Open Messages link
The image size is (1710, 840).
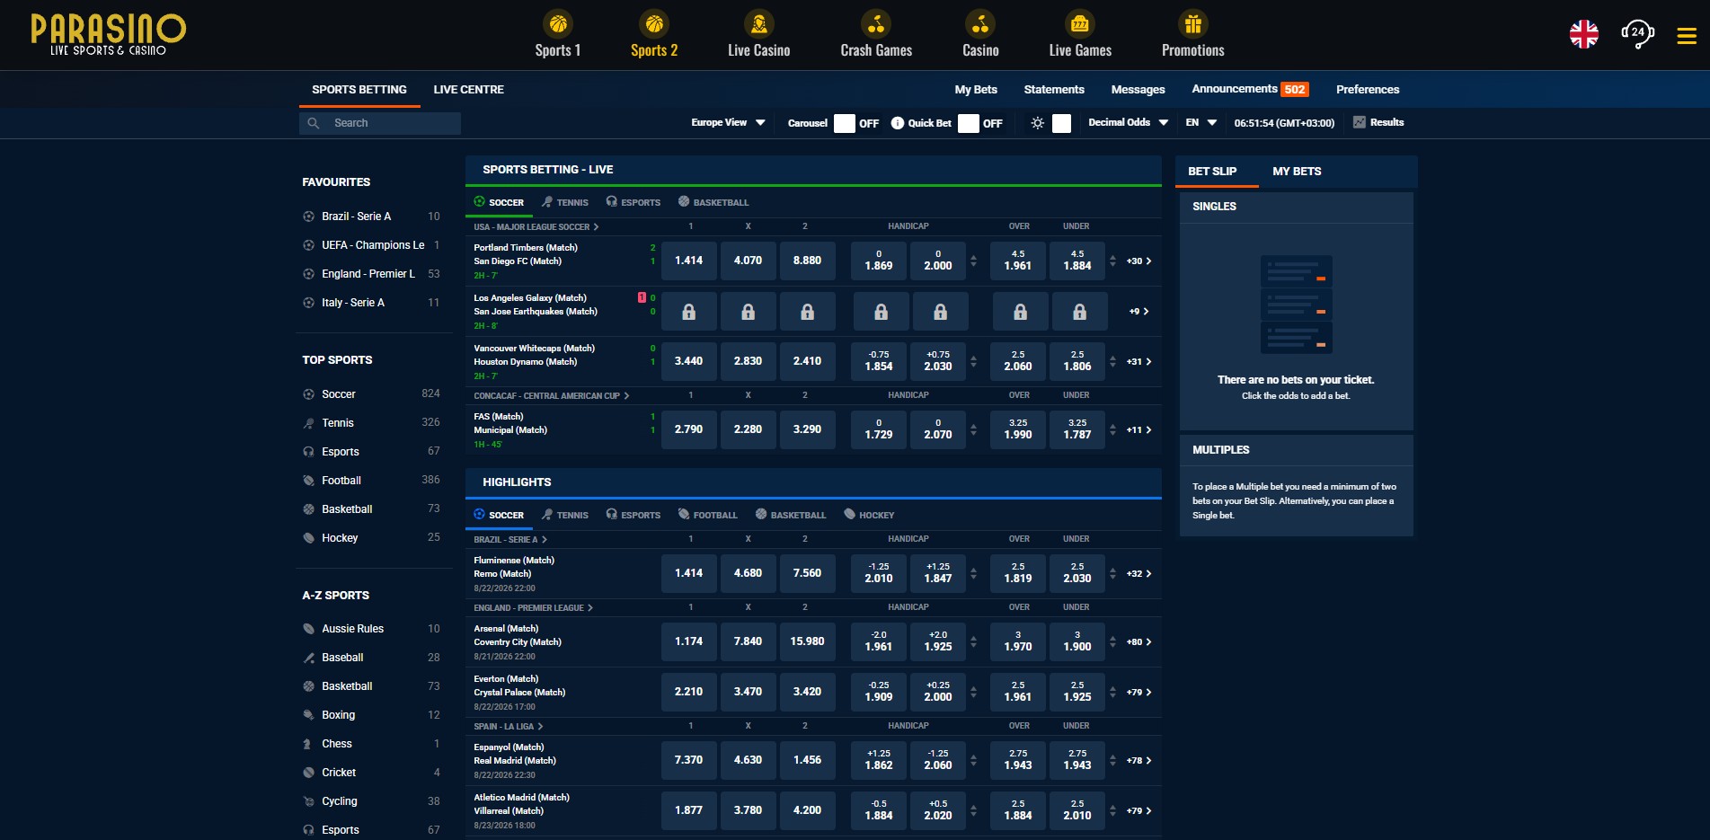click(1138, 90)
